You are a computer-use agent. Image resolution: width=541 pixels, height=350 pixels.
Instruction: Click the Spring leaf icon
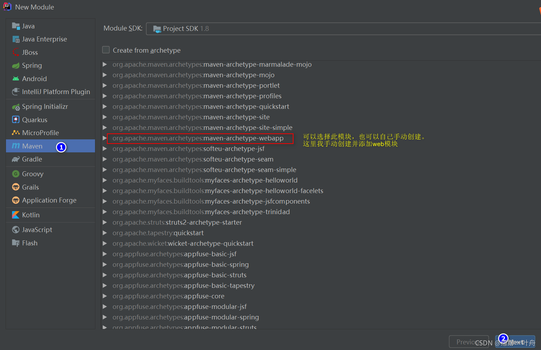coord(16,65)
